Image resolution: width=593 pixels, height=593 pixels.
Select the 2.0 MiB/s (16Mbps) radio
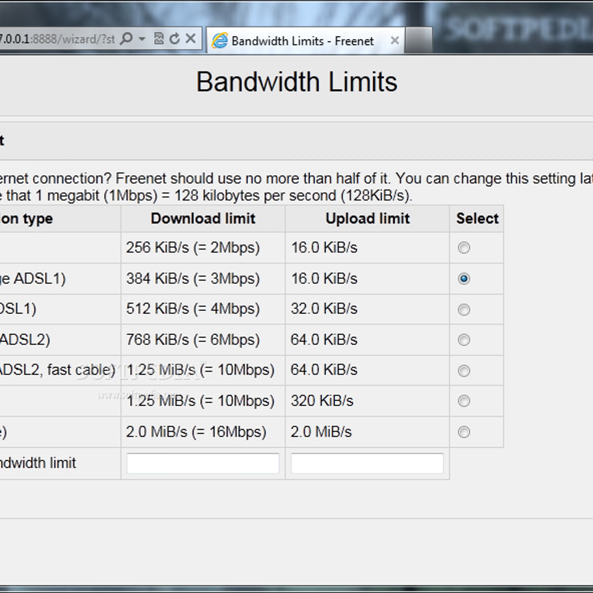pyautogui.click(x=464, y=432)
